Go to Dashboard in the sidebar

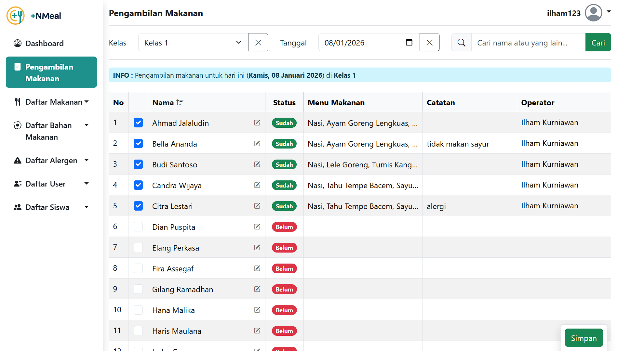[44, 44]
